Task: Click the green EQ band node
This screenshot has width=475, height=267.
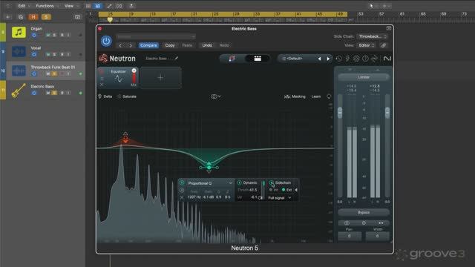Action: (x=209, y=167)
